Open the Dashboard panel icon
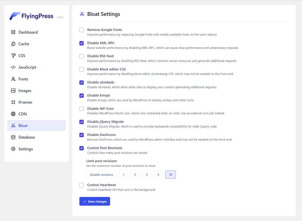The image size is (302, 221). click(13, 32)
